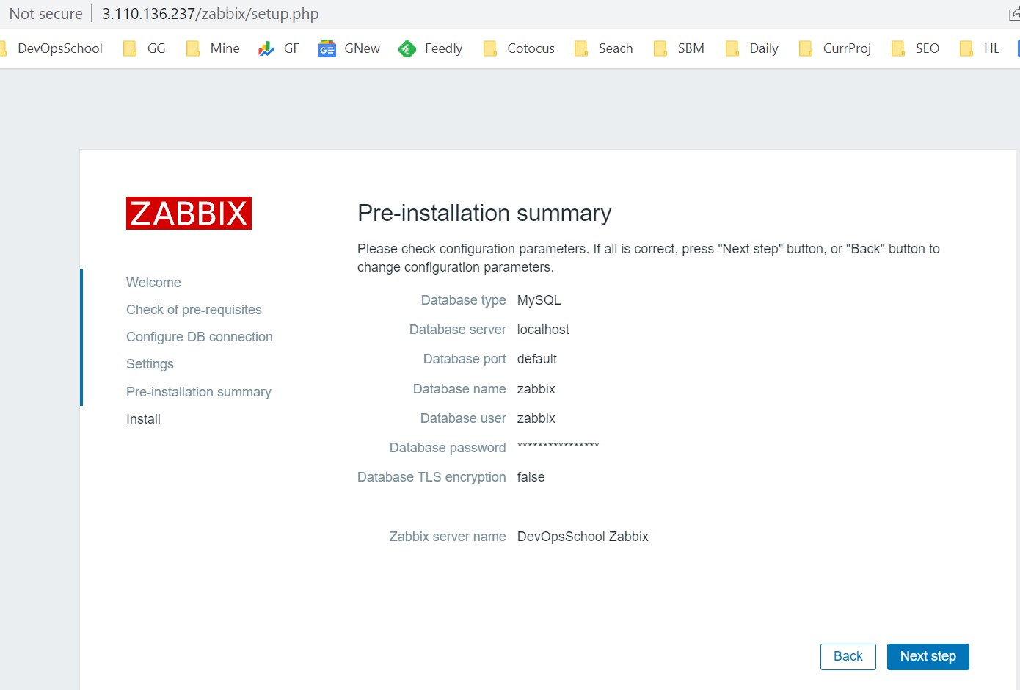This screenshot has height=690, width=1020.
Task: Open the Cotocus bookmark folder
Action: (x=520, y=48)
